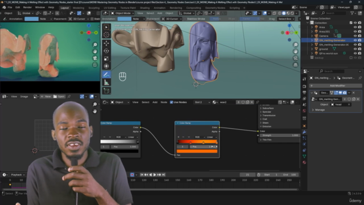
Task: Click the Add Modifier button
Action: (x=336, y=85)
